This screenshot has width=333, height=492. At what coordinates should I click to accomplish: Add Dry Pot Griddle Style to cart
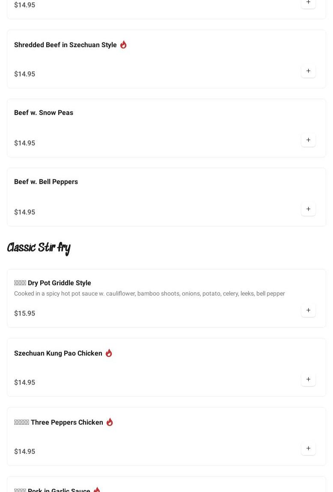pyautogui.click(x=308, y=311)
